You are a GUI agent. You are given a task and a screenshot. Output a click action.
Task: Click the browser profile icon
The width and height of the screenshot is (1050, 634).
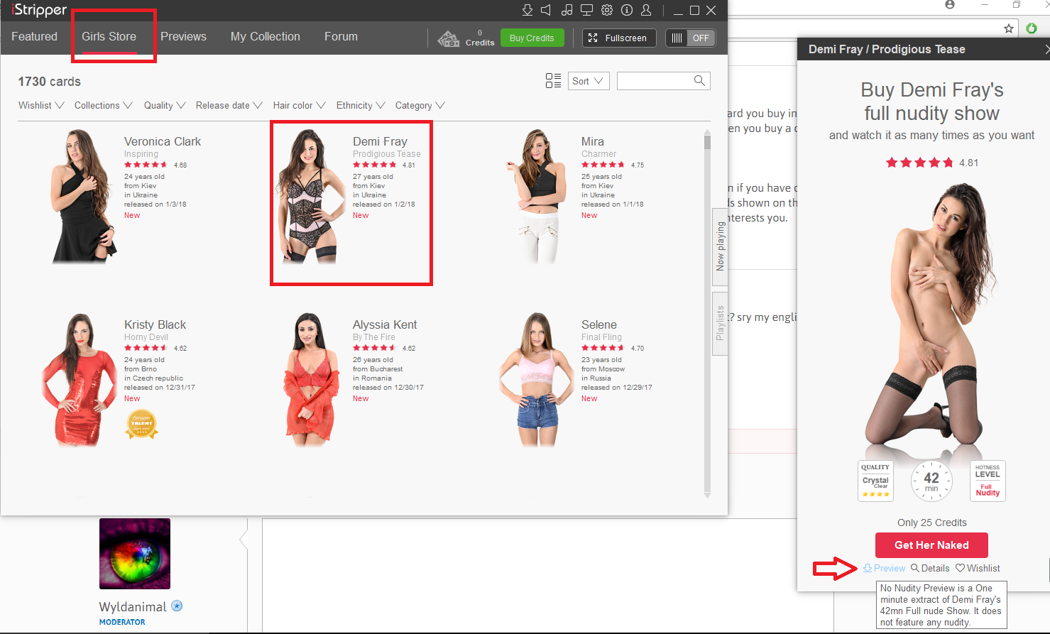click(x=950, y=4)
